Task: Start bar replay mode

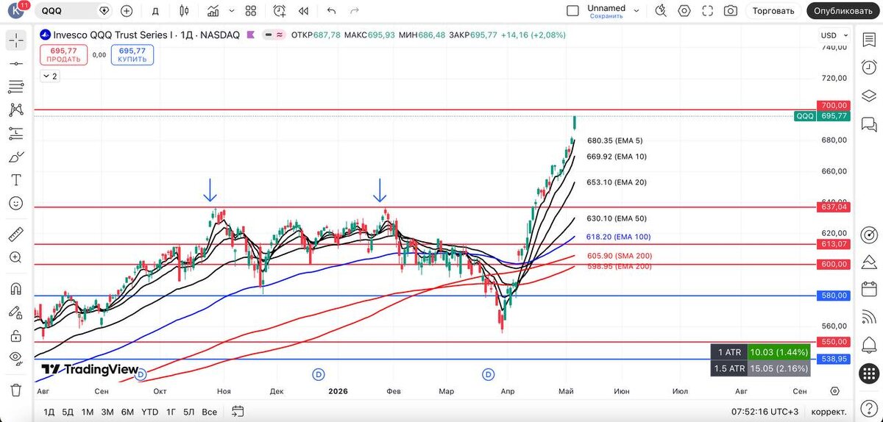Action: click(x=303, y=11)
